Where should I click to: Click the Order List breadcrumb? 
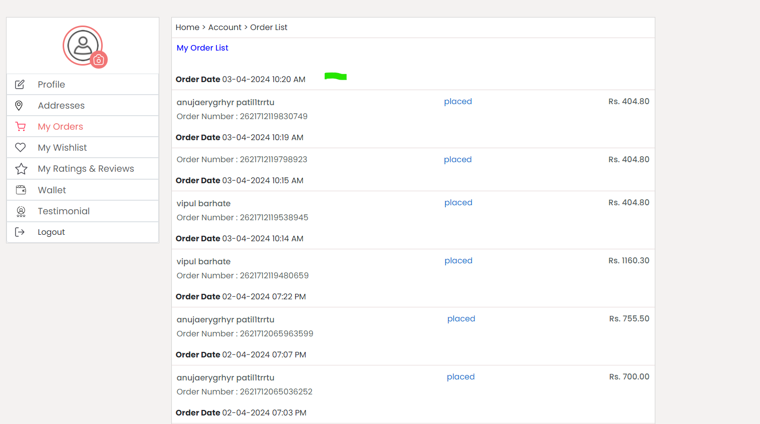point(269,28)
